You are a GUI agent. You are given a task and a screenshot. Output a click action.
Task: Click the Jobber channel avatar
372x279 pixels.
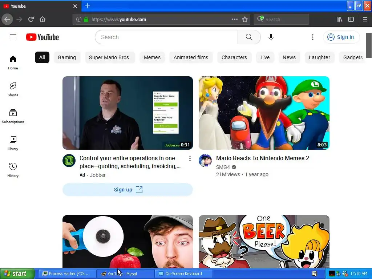(x=69, y=161)
